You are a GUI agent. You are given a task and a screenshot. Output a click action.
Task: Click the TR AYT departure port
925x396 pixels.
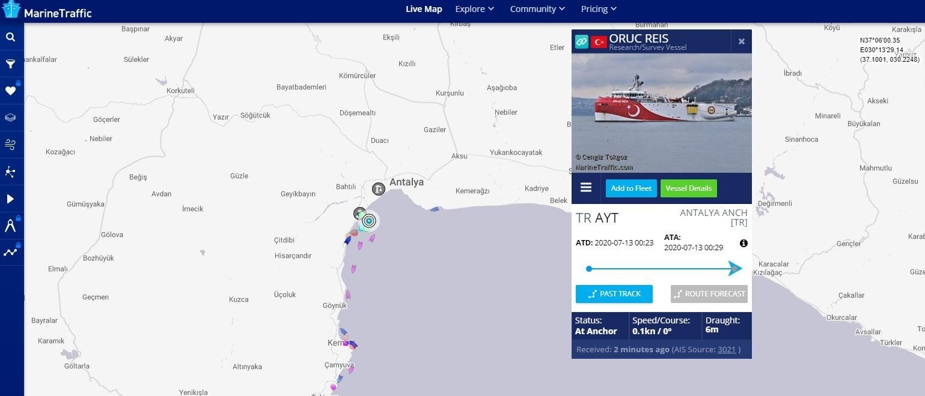(x=597, y=218)
